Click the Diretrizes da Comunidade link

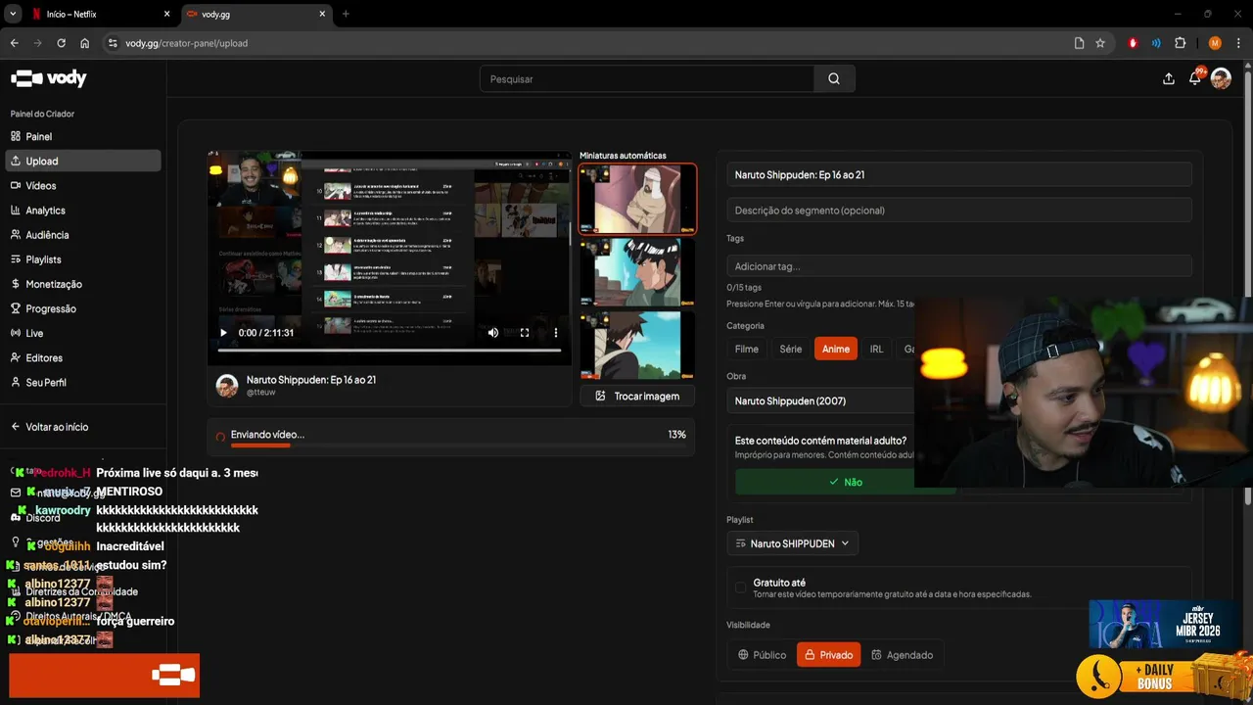pyautogui.click(x=81, y=591)
